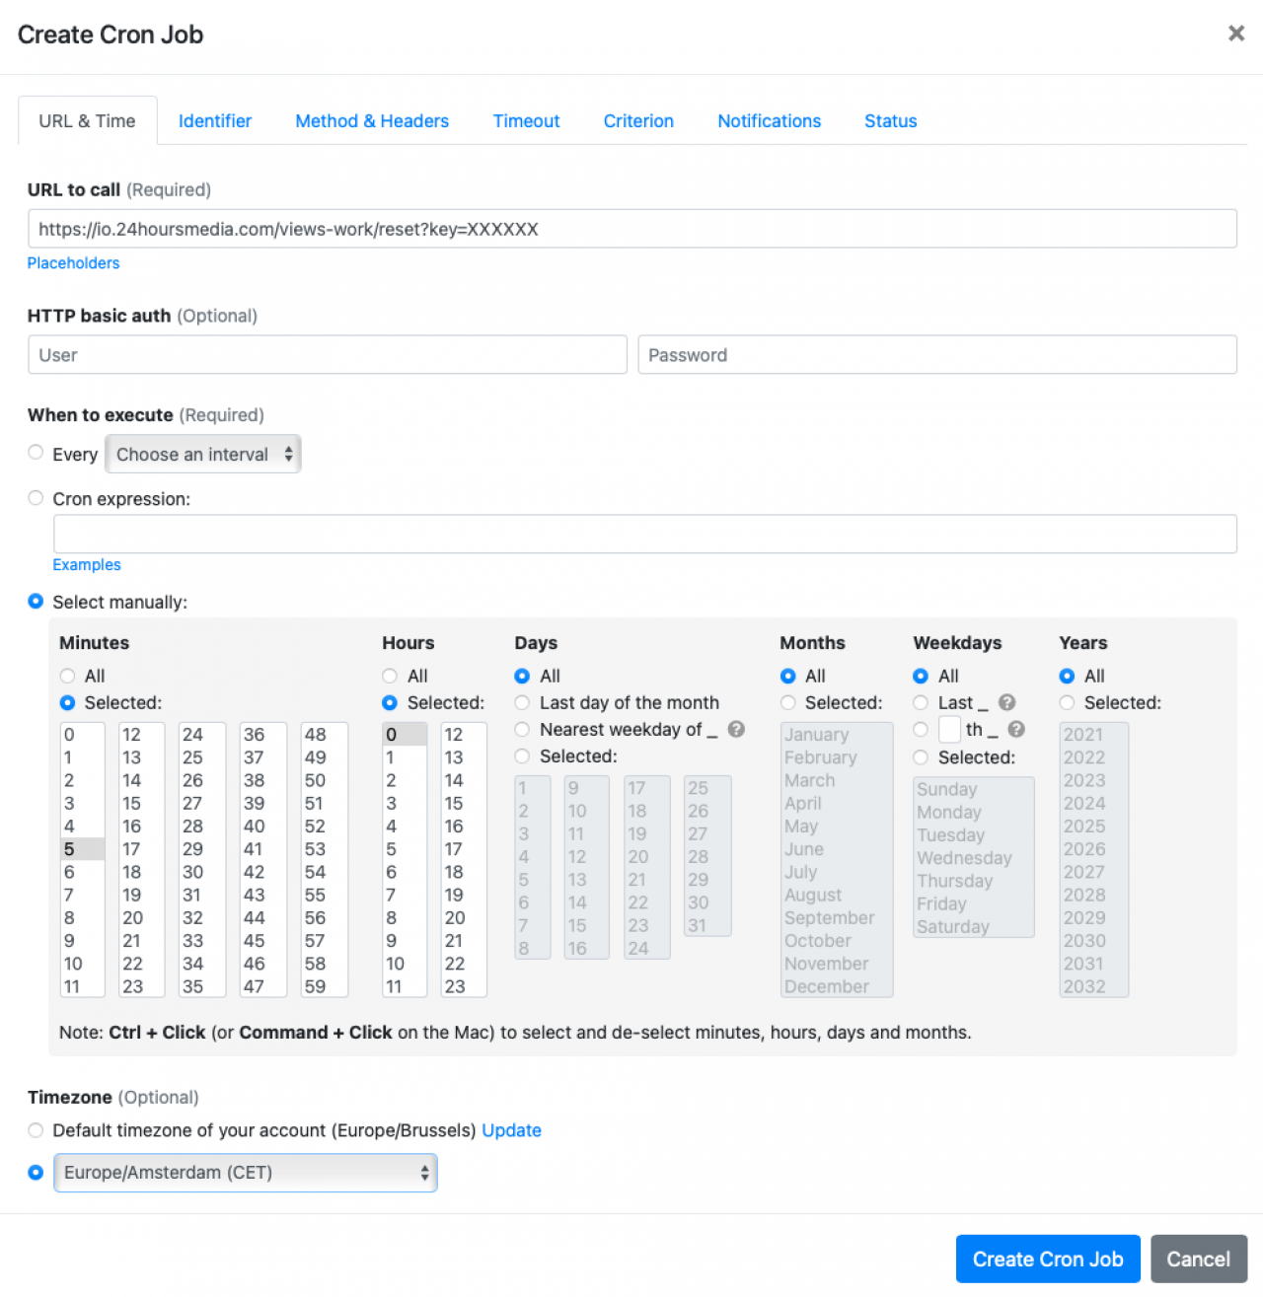This screenshot has width=1263, height=1297.
Task: Select 2026 in Years list
Action: tap(1093, 849)
